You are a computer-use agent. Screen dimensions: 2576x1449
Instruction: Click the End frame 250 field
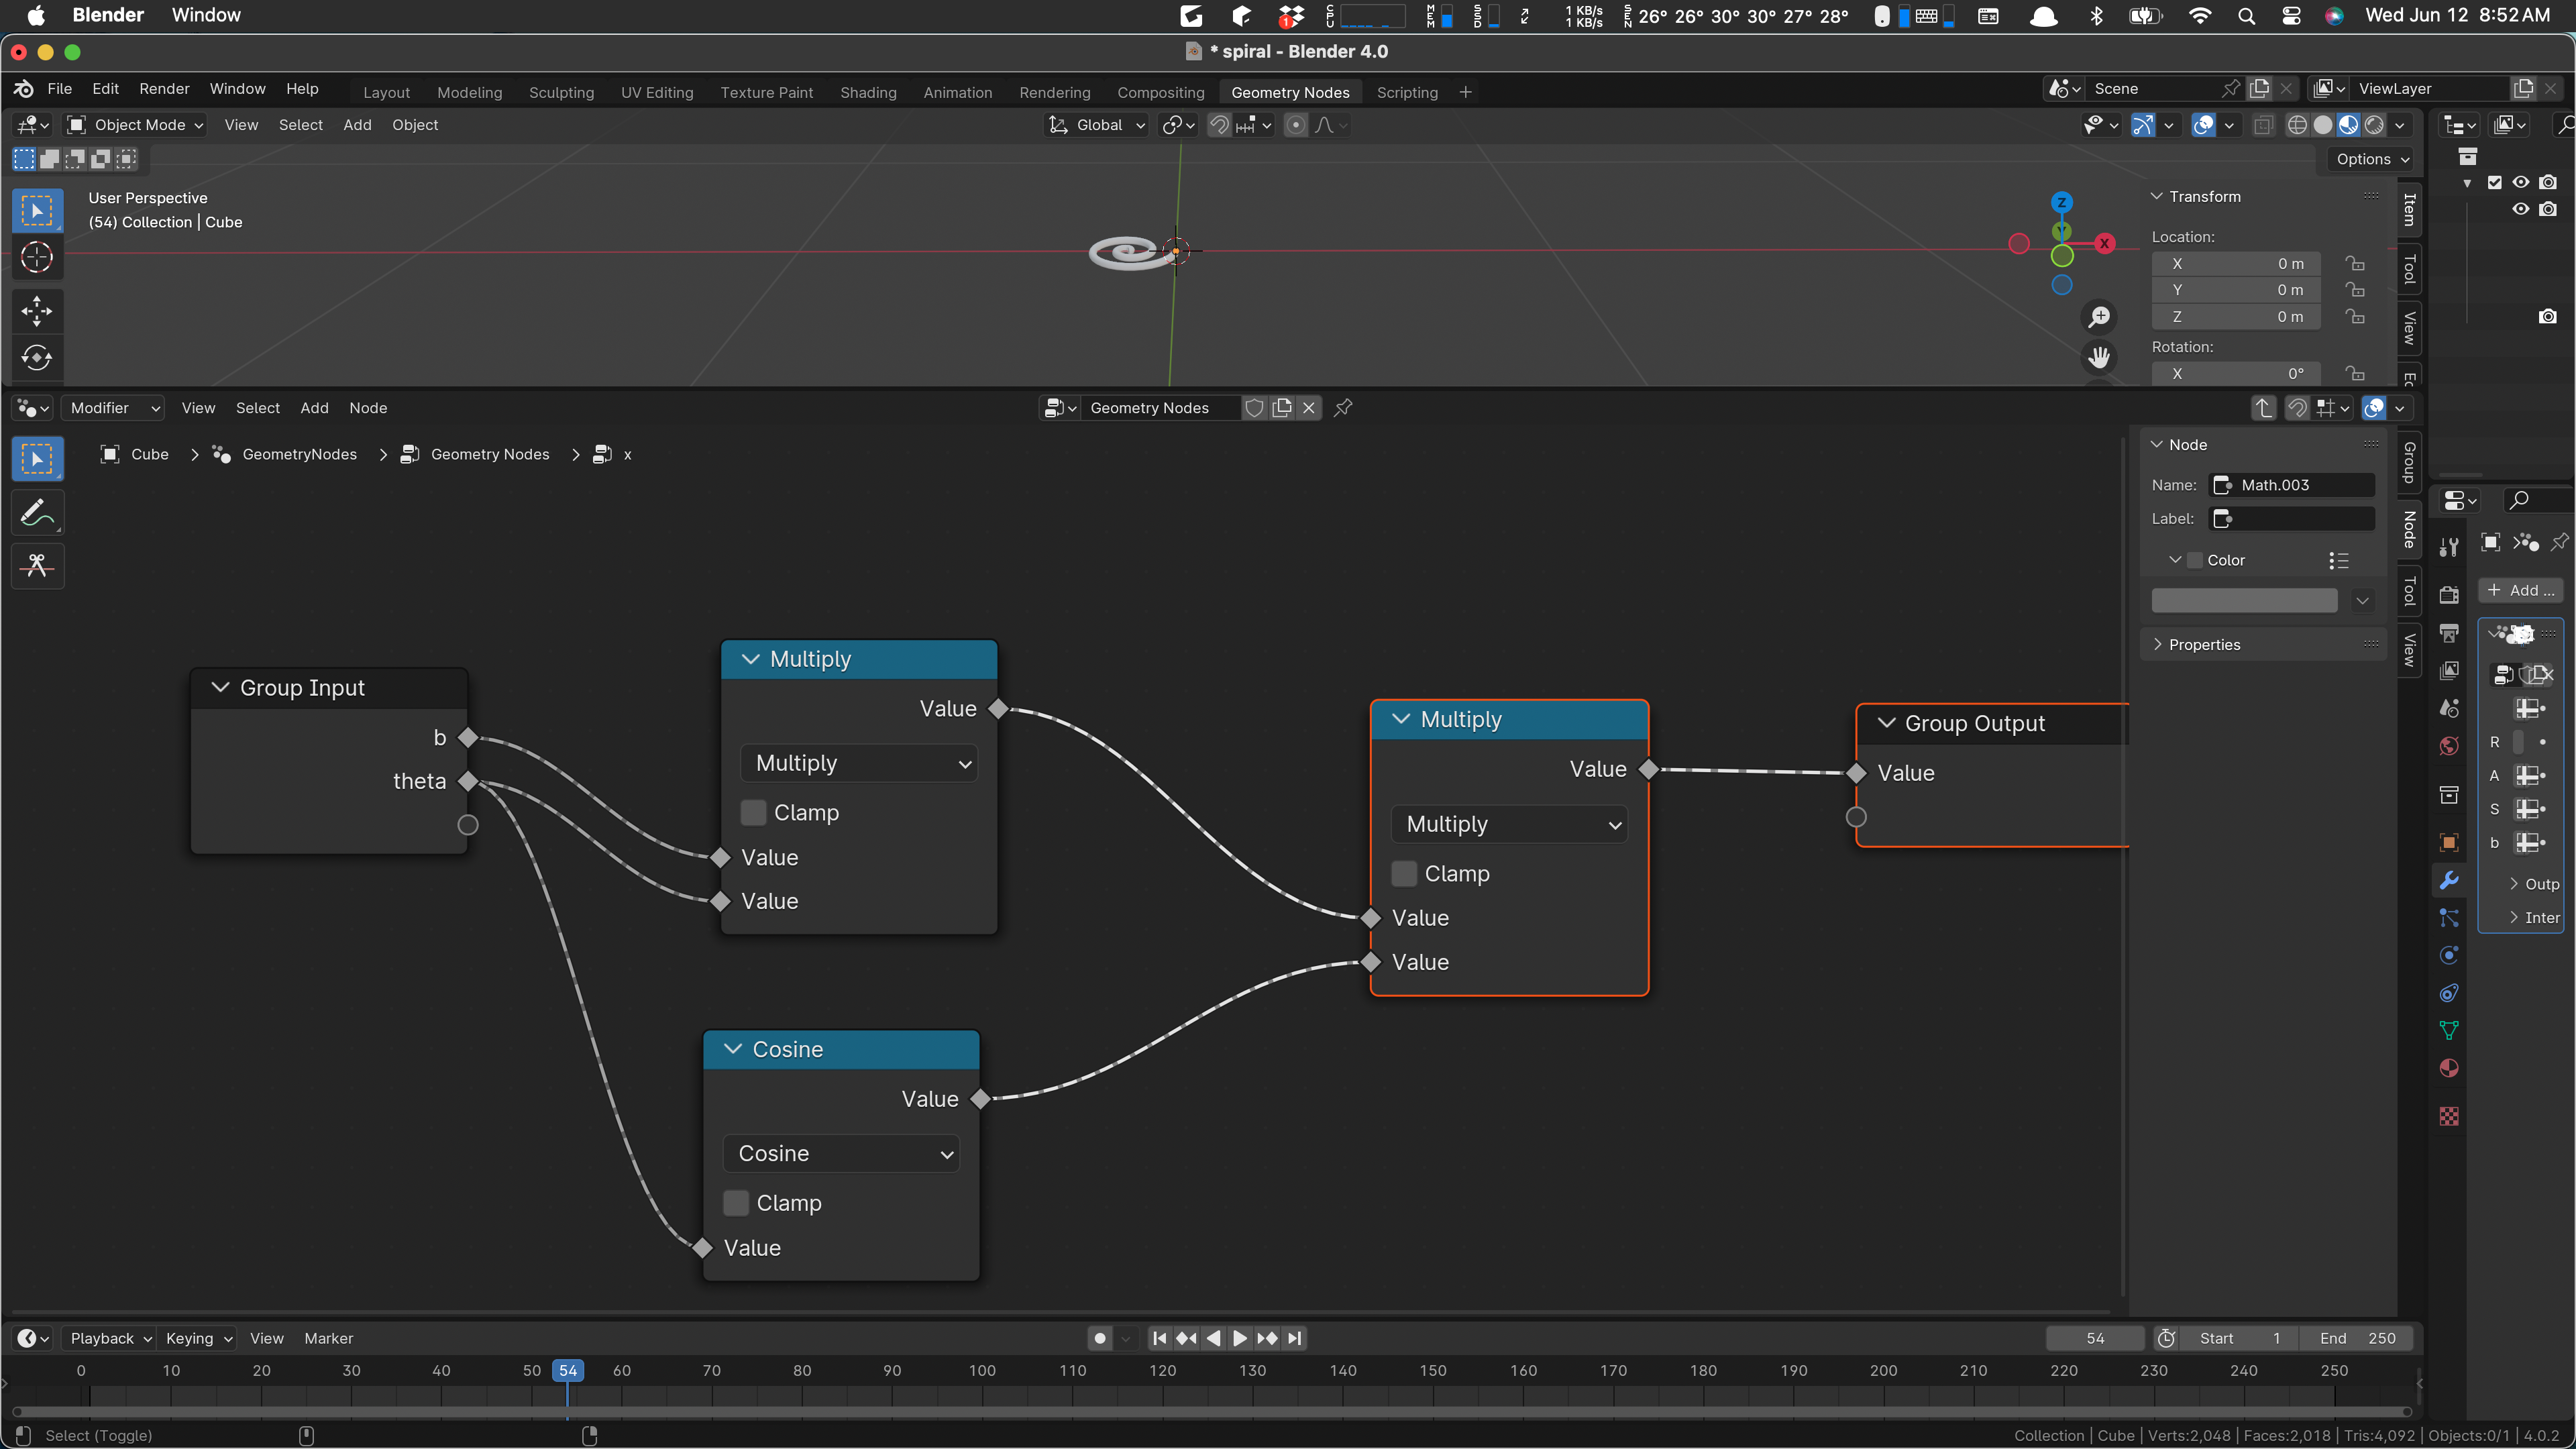point(2356,1338)
